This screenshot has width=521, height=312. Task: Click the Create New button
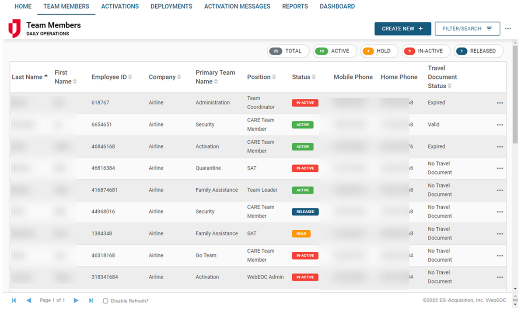coord(402,29)
